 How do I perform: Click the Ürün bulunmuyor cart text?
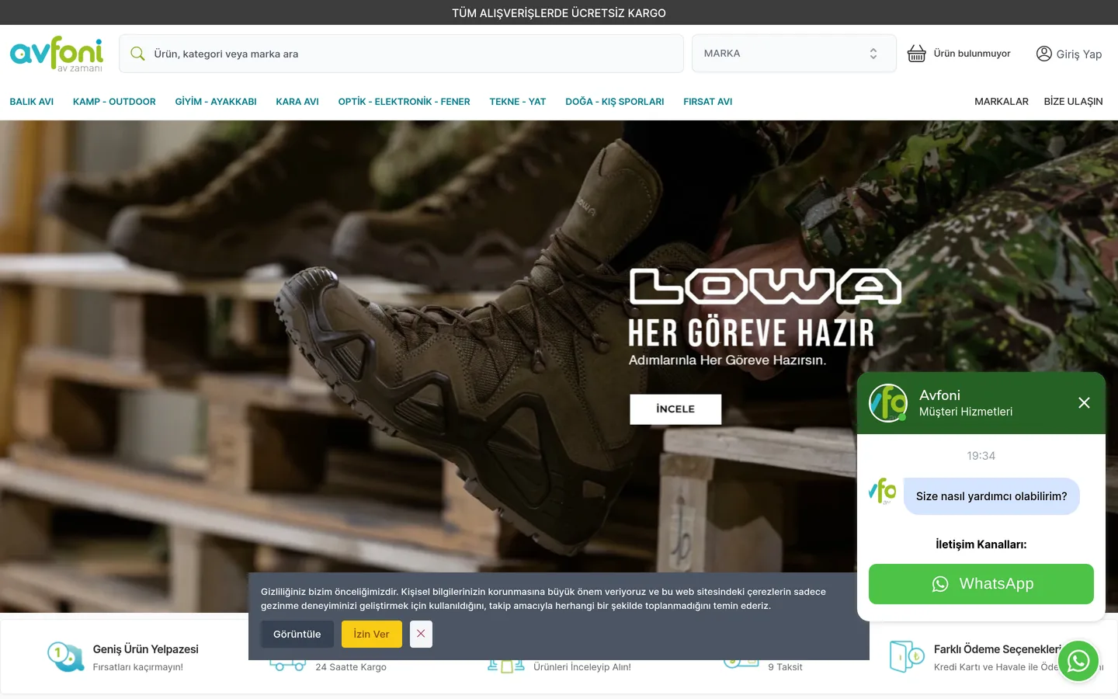click(x=972, y=54)
